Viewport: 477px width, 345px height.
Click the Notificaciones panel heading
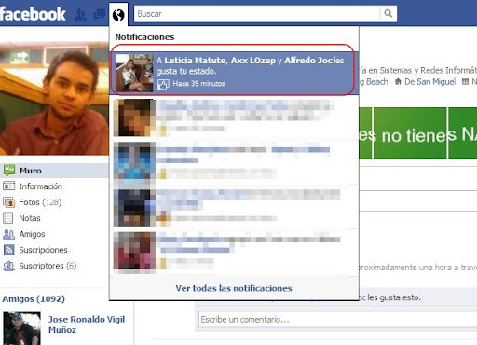tap(144, 37)
